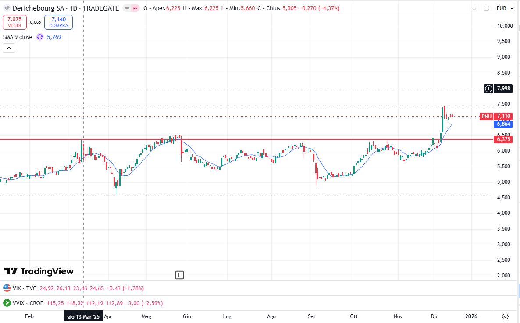
Task: Click the TradingView logo
Action: coord(39,271)
